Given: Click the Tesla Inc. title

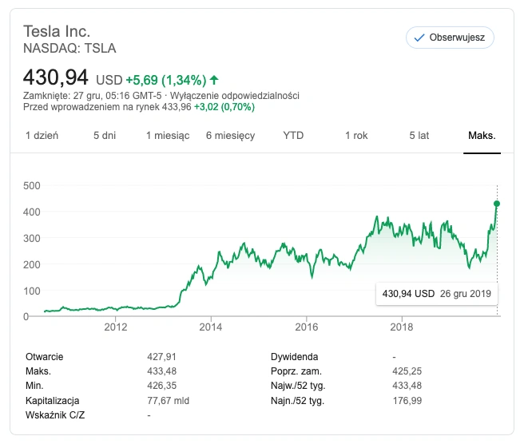Looking at the screenshot, I should [x=57, y=31].
